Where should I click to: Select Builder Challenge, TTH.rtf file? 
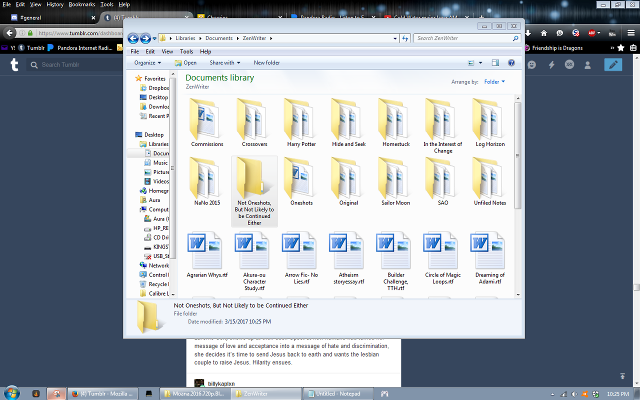pos(396,261)
